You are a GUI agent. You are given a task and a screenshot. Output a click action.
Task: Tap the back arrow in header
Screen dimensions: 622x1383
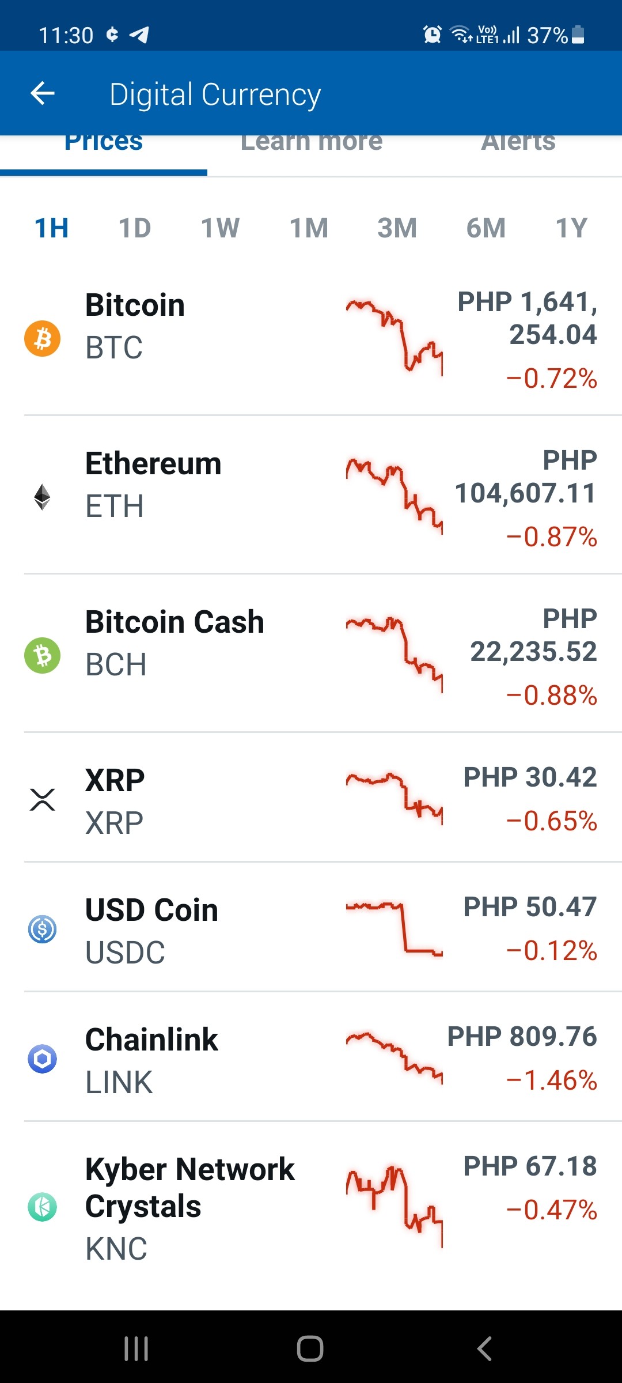pyautogui.click(x=43, y=93)
